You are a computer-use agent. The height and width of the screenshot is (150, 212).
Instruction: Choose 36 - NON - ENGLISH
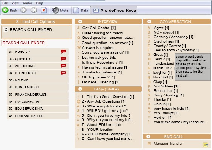pos(38,87)
